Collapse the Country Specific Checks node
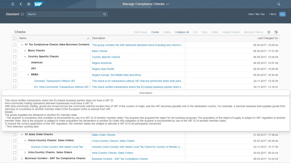291x163 pixels. [25, 57]
